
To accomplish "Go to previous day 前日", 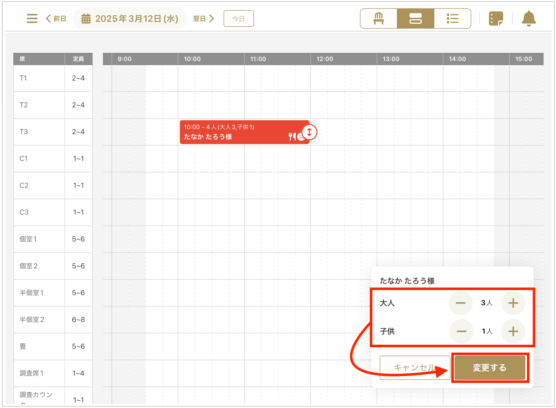I will point(56,18).
